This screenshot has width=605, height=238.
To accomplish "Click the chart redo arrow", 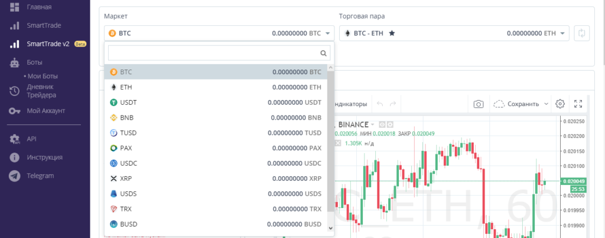I will tap(393, 104).
